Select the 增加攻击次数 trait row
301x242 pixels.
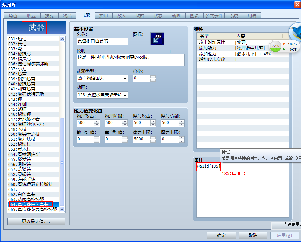(243, 59)
